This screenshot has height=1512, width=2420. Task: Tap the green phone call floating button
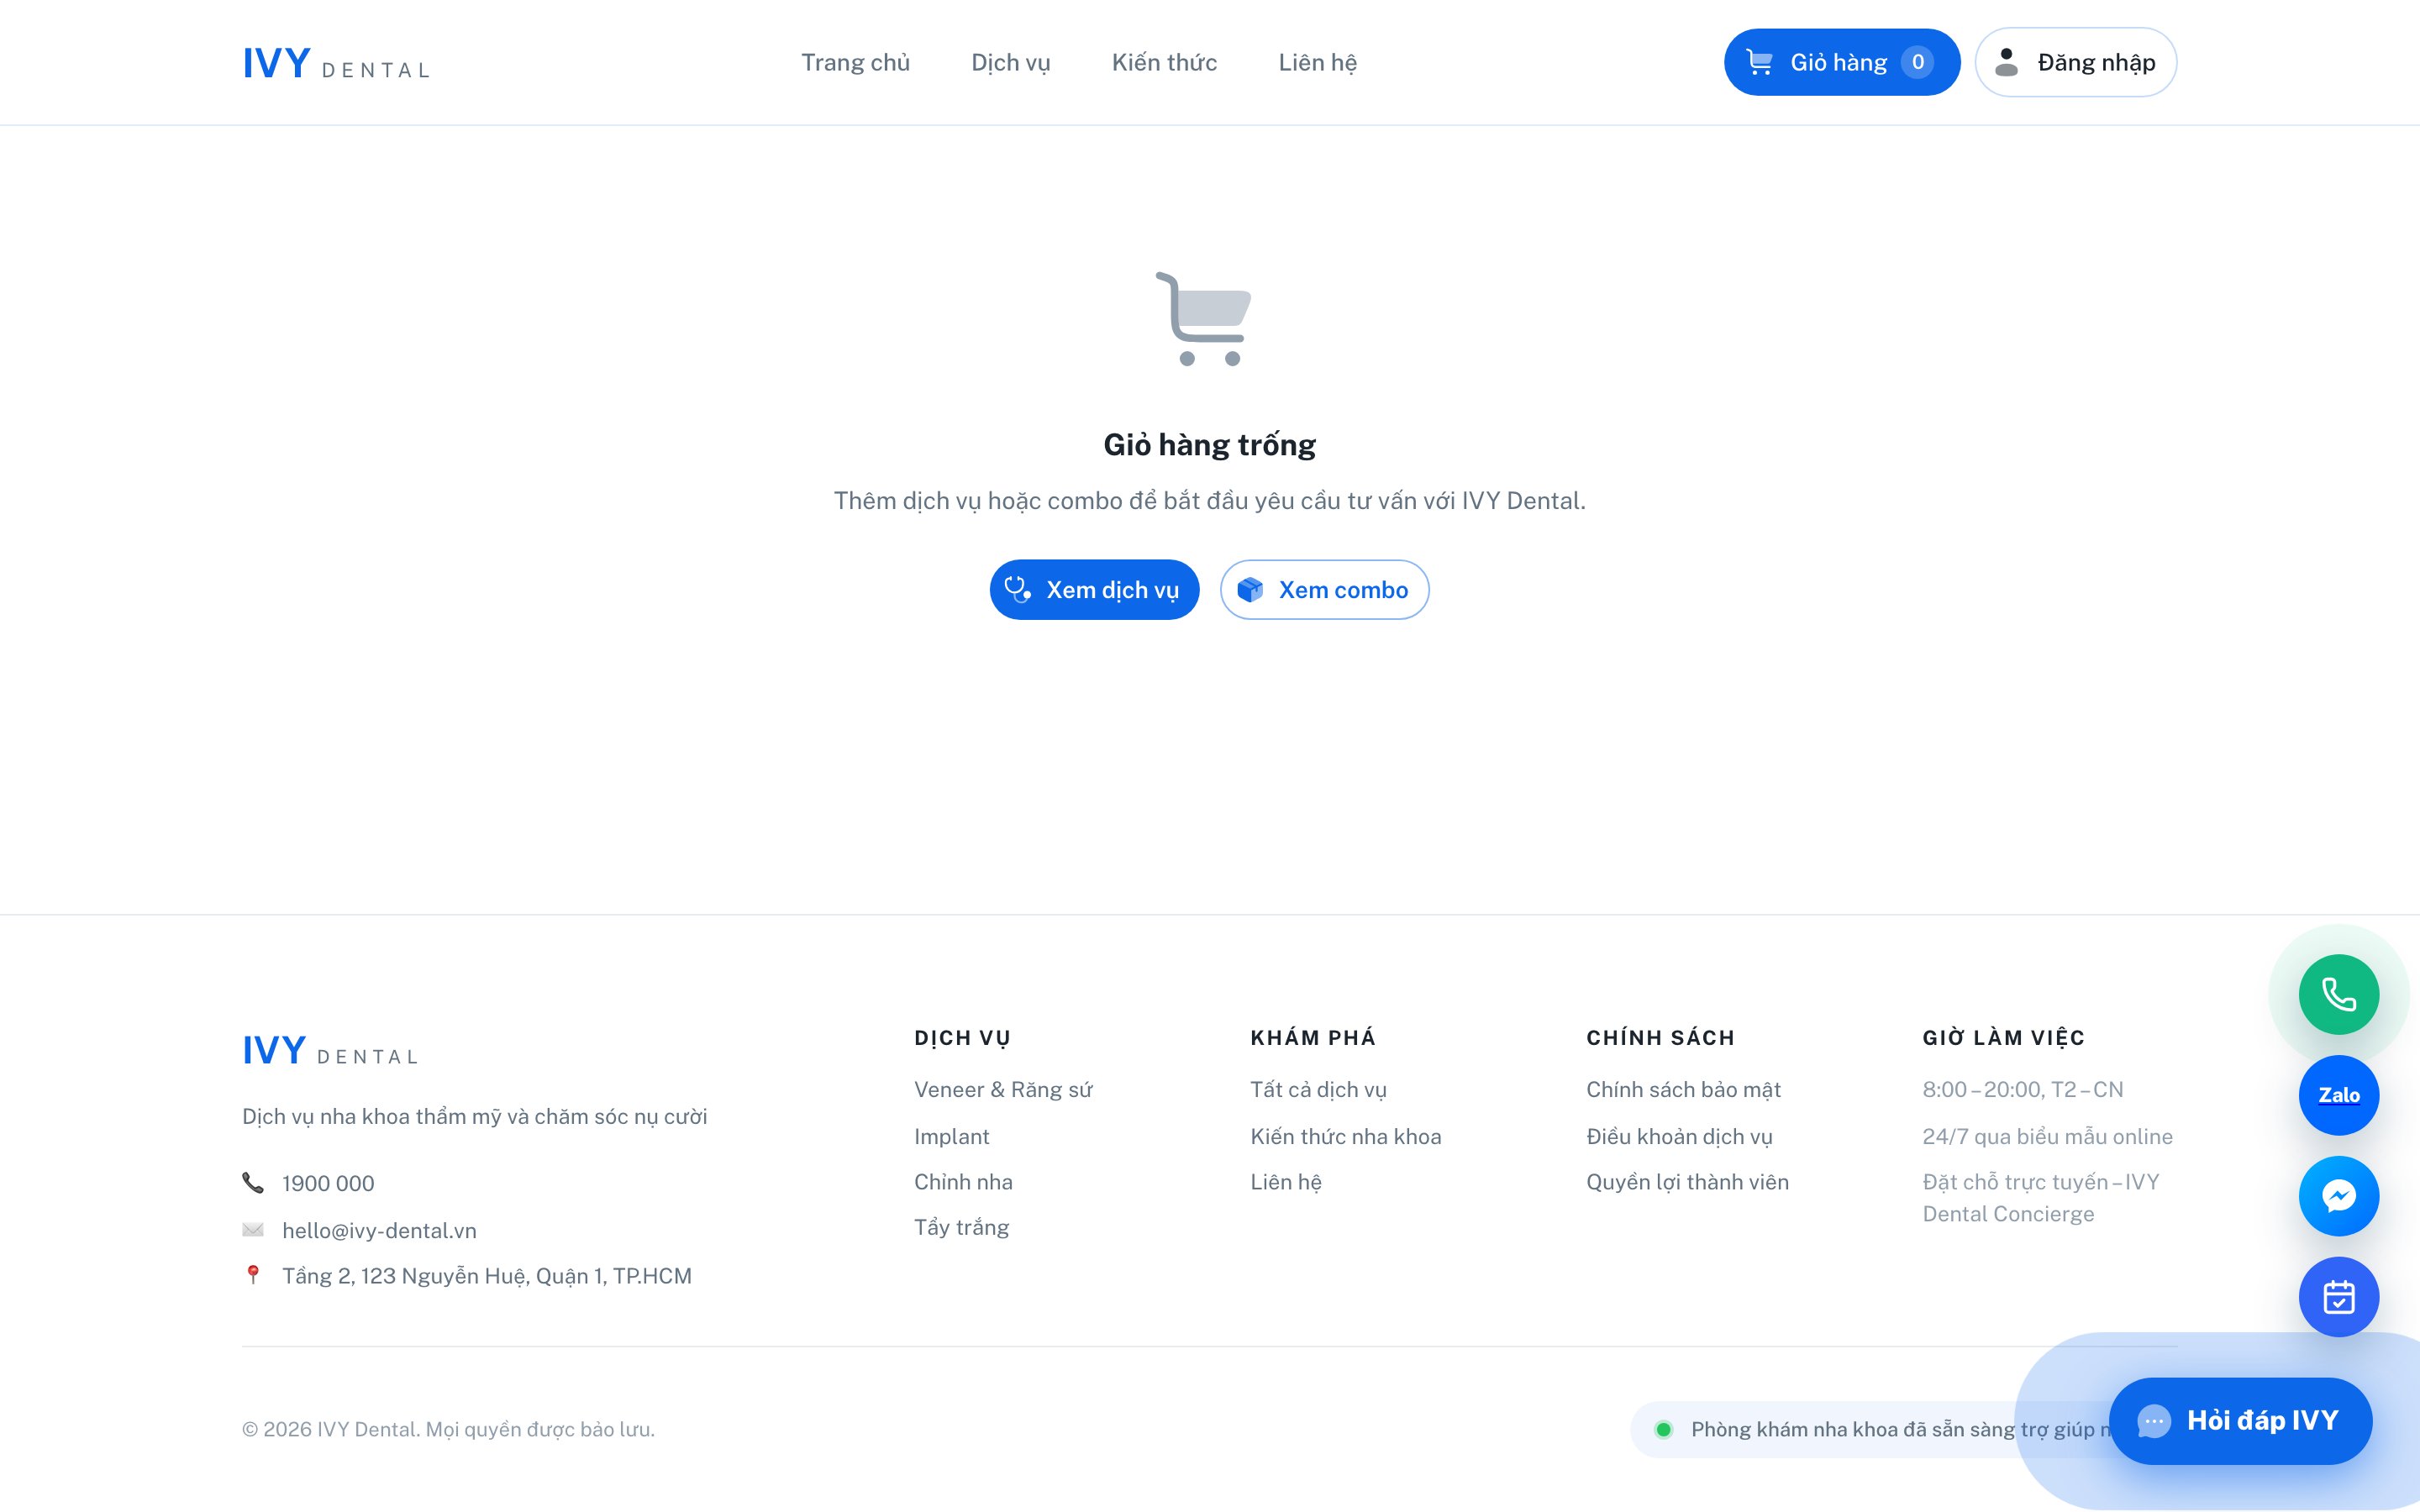click(x=2338, y=994)
